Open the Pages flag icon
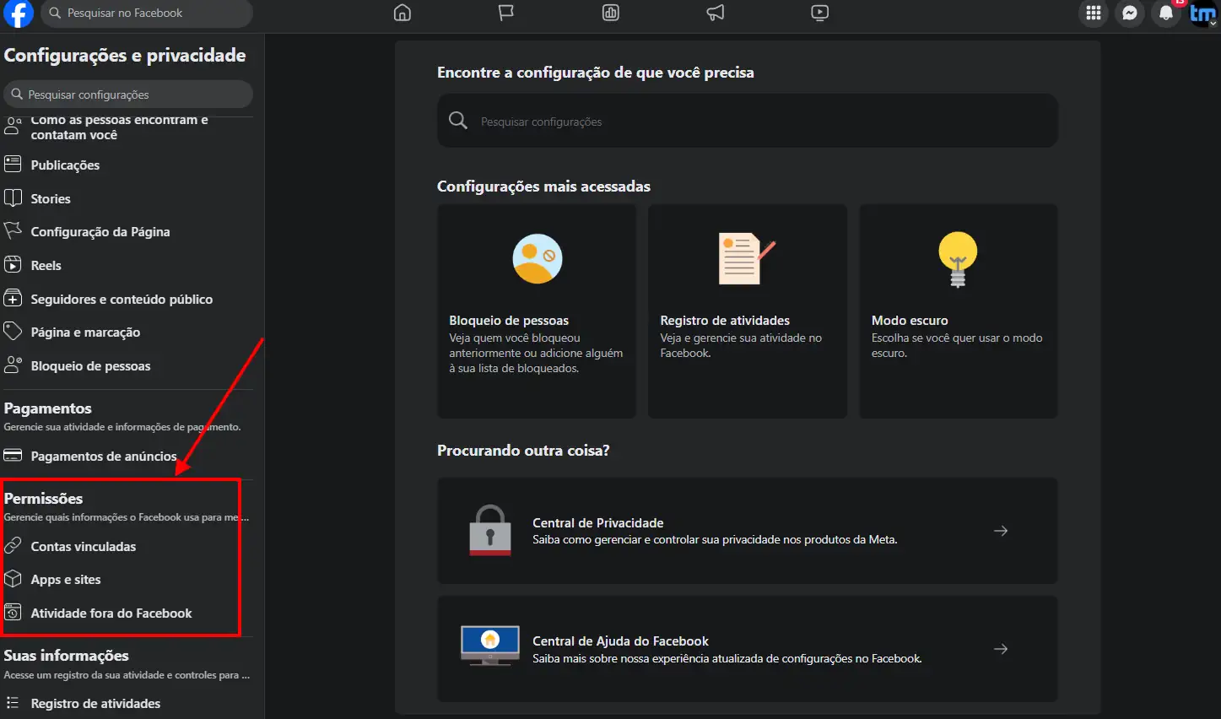Image resolution: width=1221 pixels, height=719 pixels. 506,13
